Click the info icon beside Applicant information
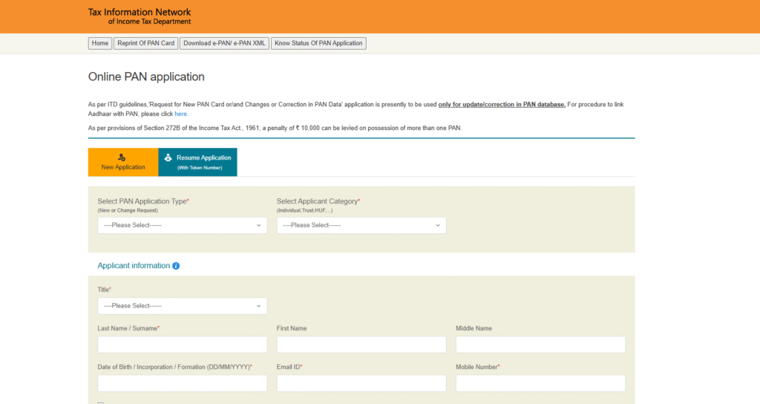Image resolution: width=760 pixels, height=404 pixels. click(x=176, y=266)
